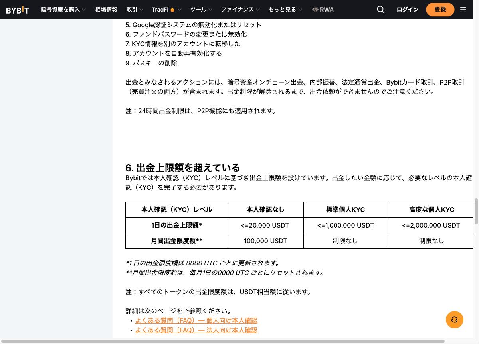Click 制限なし under 高度な個人KYC
The width and height of the screenshot is (479, 344).
(x=431, y=241)
